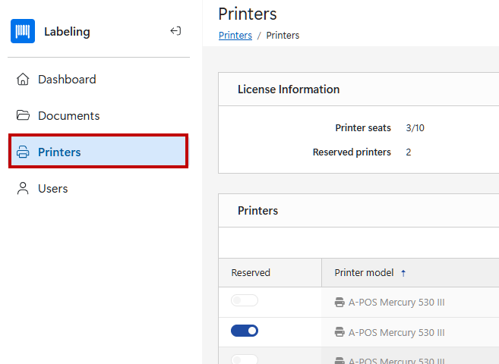Image resolution: width=499 pixels, height=364 pixels.
Task: Go to Users in the sidebar
Action: (52, 189)
